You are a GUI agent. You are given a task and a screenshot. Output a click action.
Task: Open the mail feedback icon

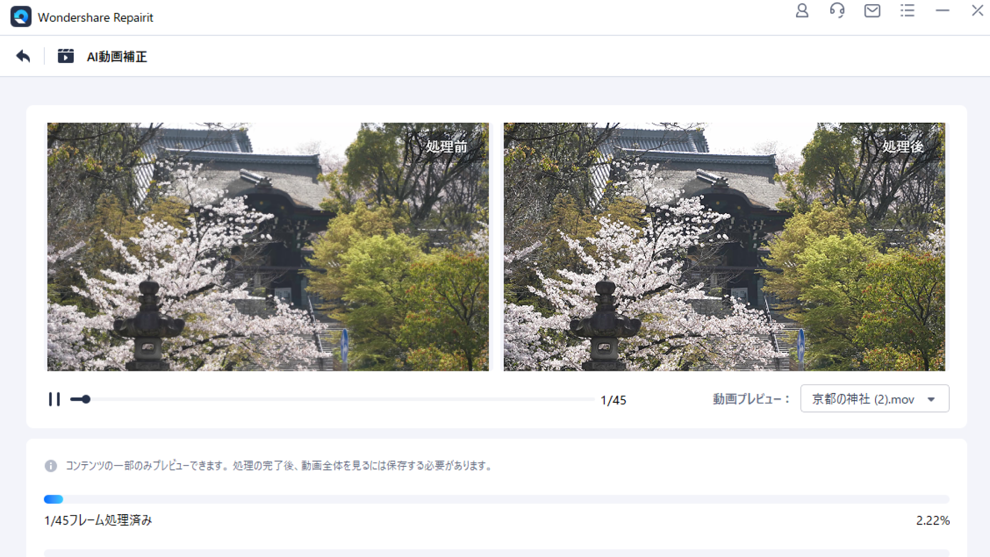click(872, 11)
